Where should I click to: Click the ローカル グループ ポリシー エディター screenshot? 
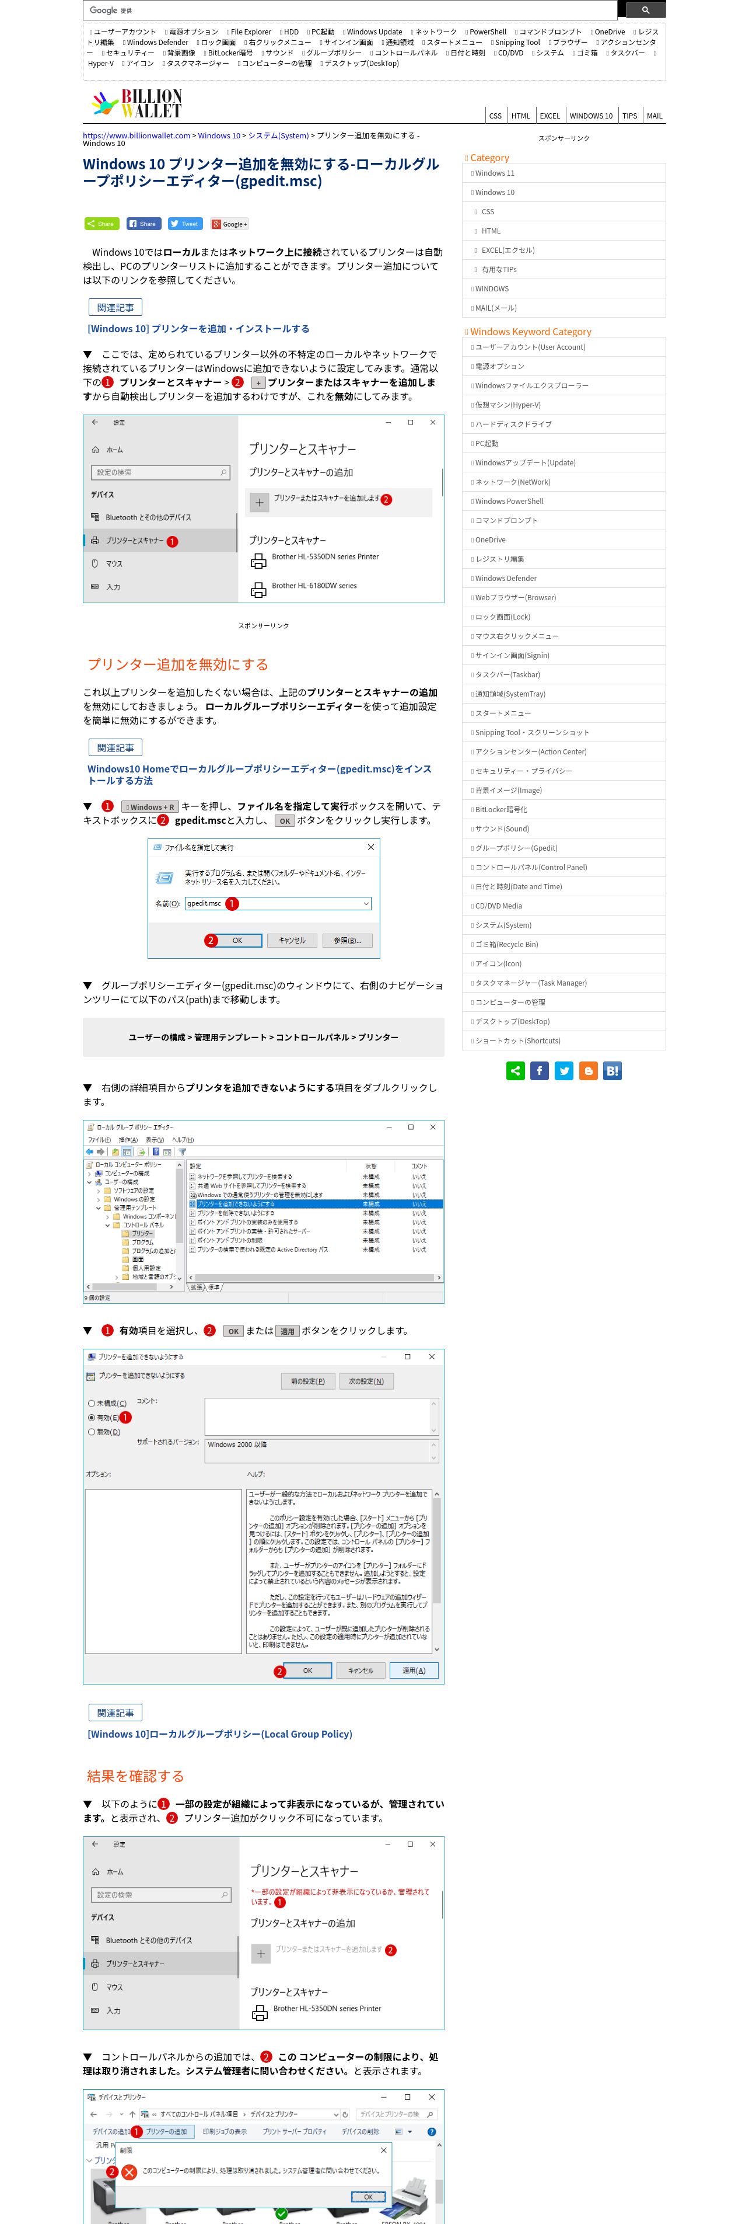[264, 1212]
